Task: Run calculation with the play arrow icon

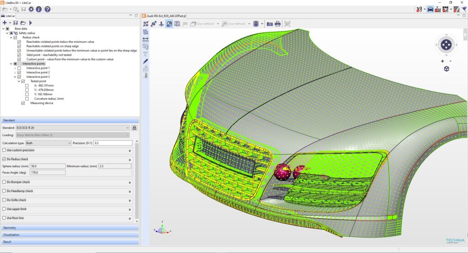Action: pyautogui.click(x=31, y=23)
